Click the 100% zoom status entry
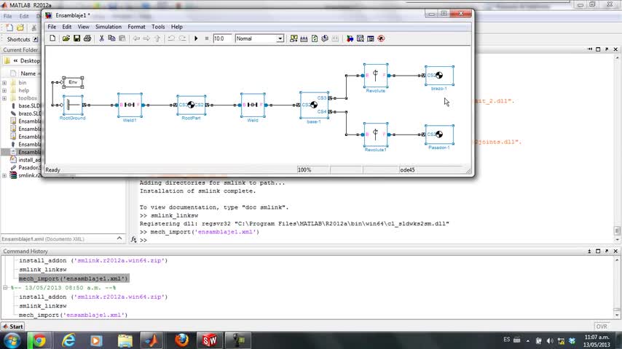Viewport: 622px width, 349px height. click(x=304, y=169)
